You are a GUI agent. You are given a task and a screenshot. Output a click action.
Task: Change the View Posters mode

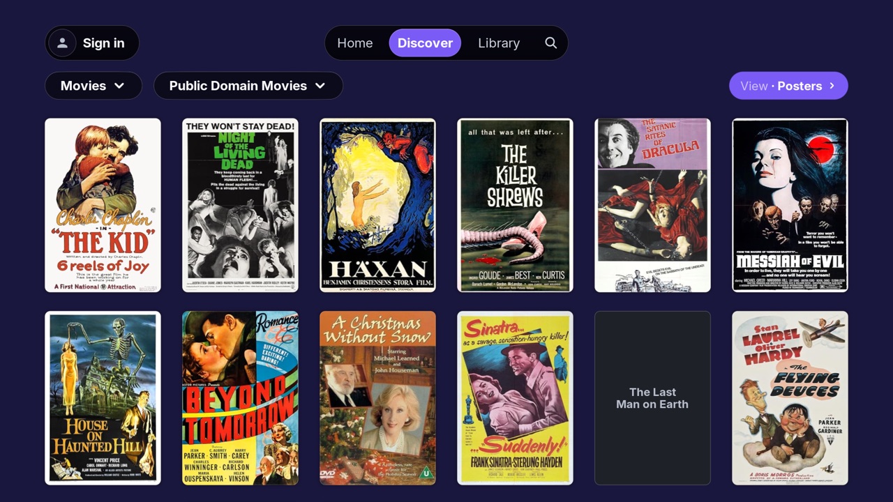788,86
